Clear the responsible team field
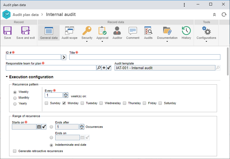The width and height of the screenshot is (230, 159). 109,68
